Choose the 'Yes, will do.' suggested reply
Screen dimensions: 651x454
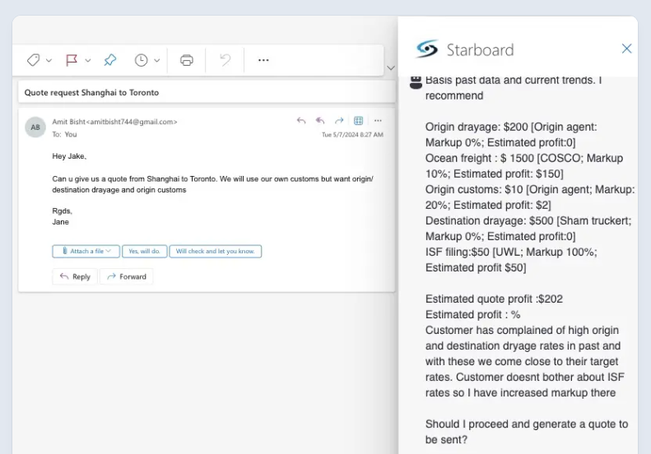(x=145, y=251)
